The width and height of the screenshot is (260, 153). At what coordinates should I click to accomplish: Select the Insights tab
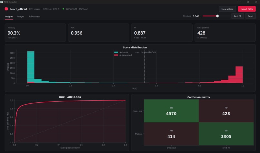9,16
